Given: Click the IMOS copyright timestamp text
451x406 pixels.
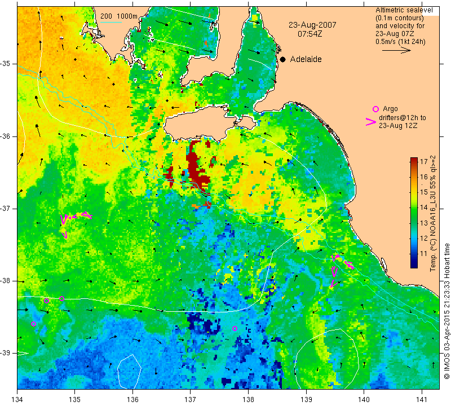Looking at the screenshot, I should click(x=446, y=311).
